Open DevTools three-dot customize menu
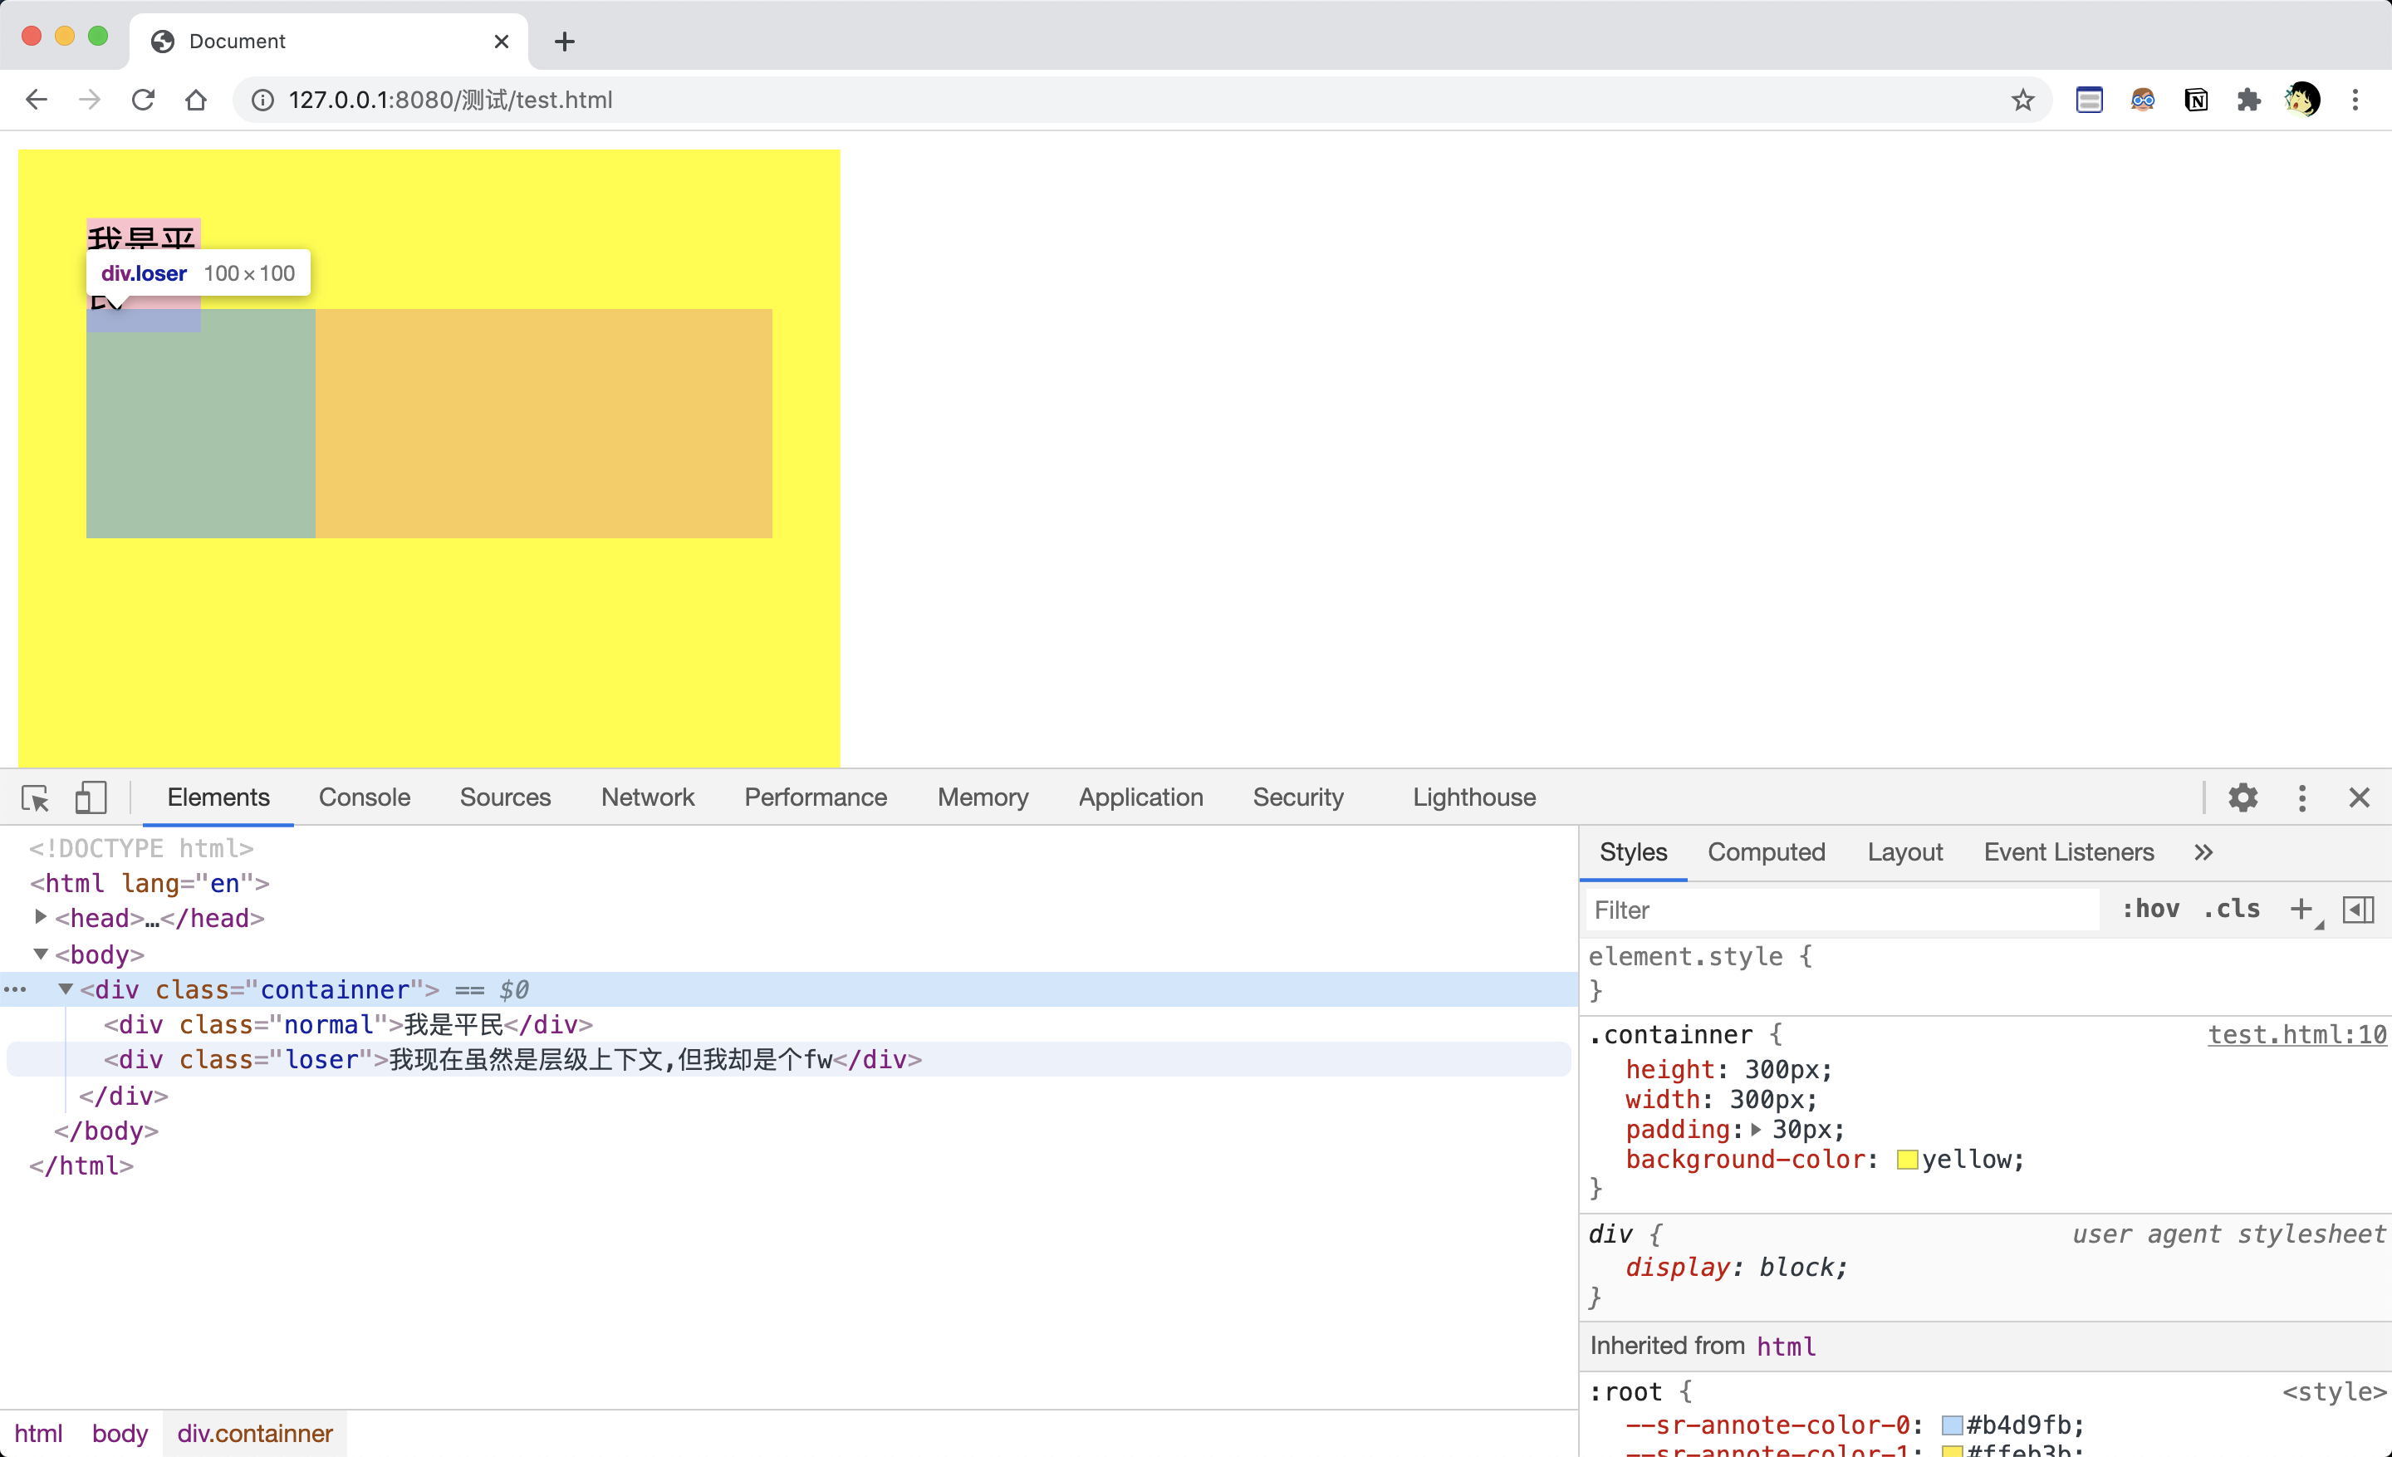This screenshot has height=1457, width=2392. point(2301,798)
